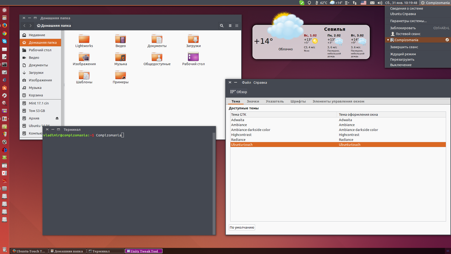Screen dimensions: 451x254
Task: Open the search icon in the file manager
Action: tap(222, 25)
